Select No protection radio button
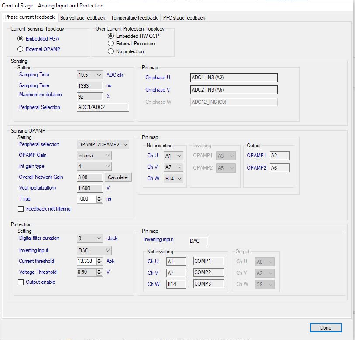355x340 pixels. coord(111,51)
